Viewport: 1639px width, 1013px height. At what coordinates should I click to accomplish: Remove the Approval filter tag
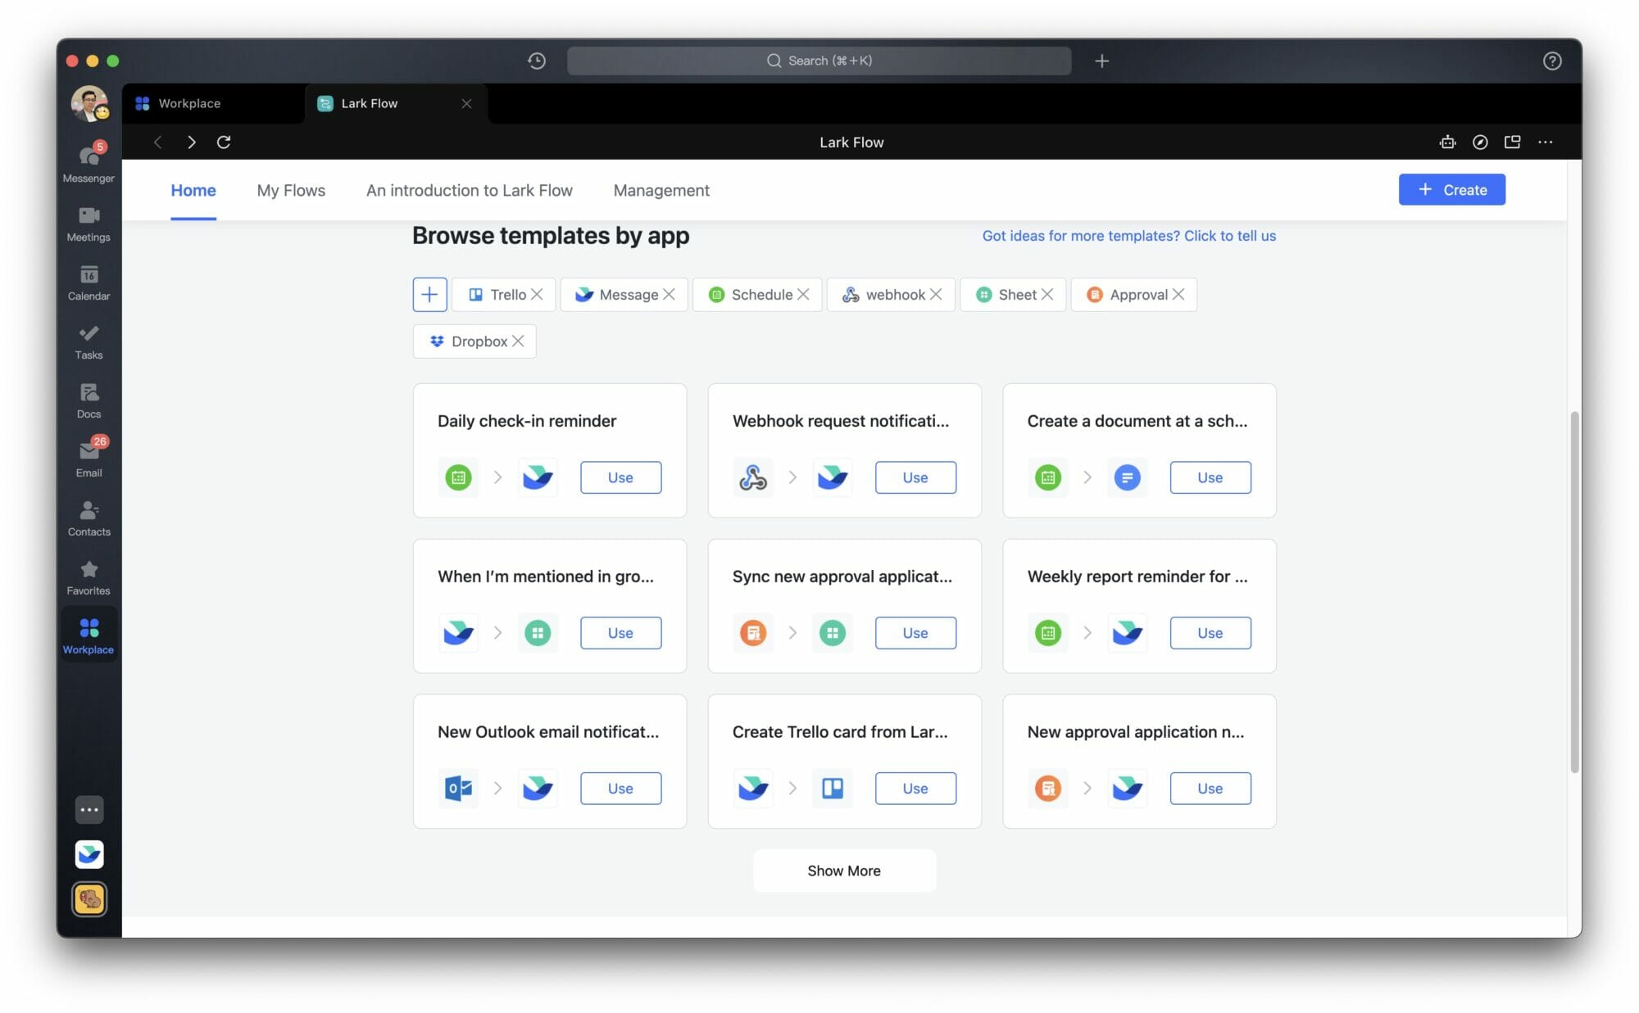click(1178, 294)
